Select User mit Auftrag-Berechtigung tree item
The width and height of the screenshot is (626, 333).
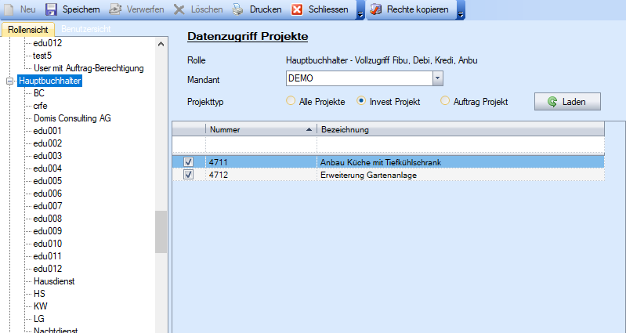(x=89, y=68)
